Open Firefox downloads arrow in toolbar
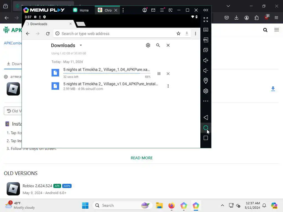The height and width of the screenshot is (212, 283). point(237,18)
